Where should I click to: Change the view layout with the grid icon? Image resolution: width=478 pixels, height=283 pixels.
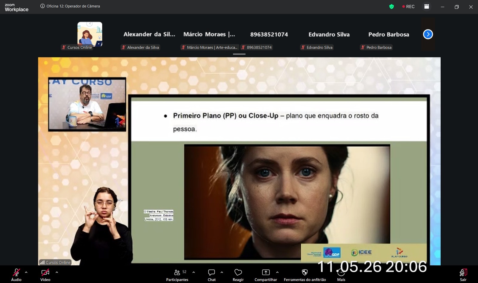[427, 7]
